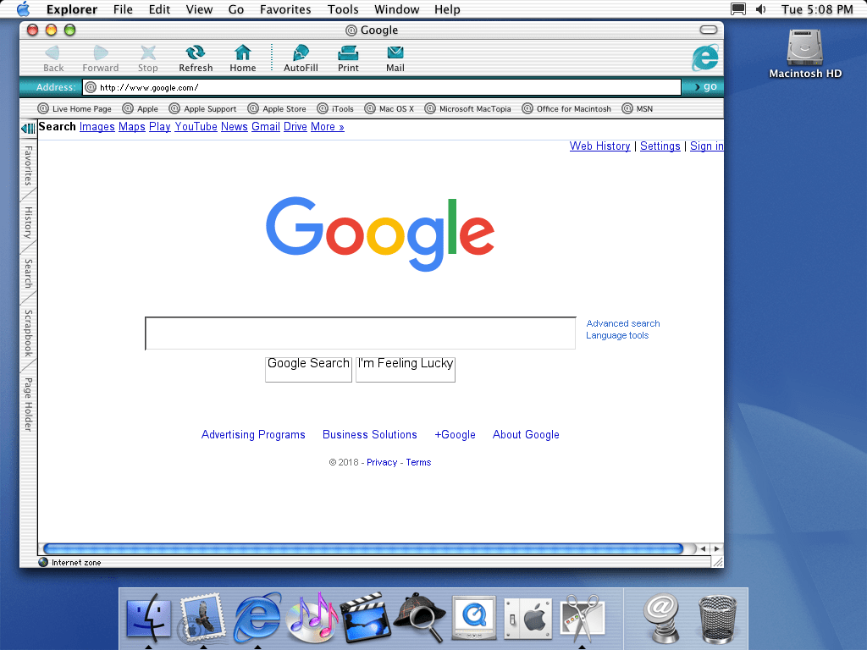The height and width of the screenshot is (650, 867).
Task: Open the Live Home Page favorite
Action: click(x=75, y=109)
